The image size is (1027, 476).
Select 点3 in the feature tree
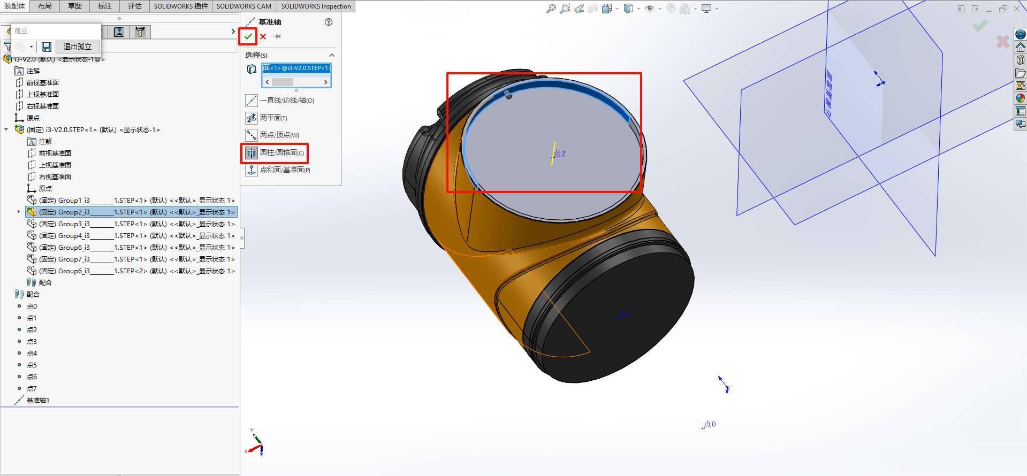click(x=27, y=342)
